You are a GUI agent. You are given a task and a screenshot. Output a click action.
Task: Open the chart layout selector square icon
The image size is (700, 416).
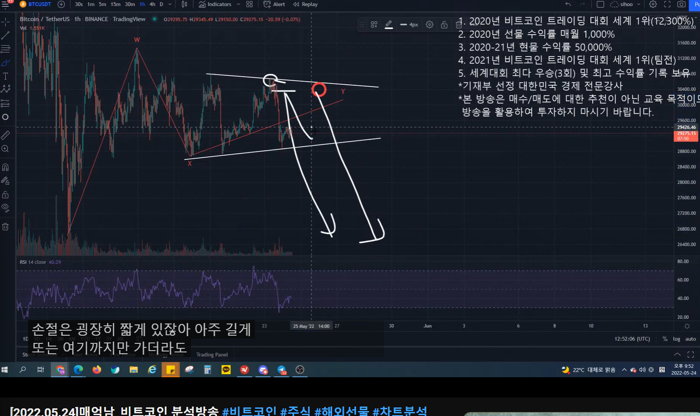click(600, 4)
